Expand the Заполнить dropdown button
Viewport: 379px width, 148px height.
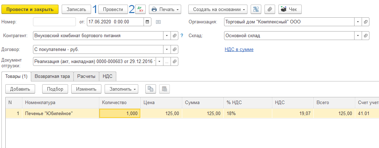click(x=121, y=89)
